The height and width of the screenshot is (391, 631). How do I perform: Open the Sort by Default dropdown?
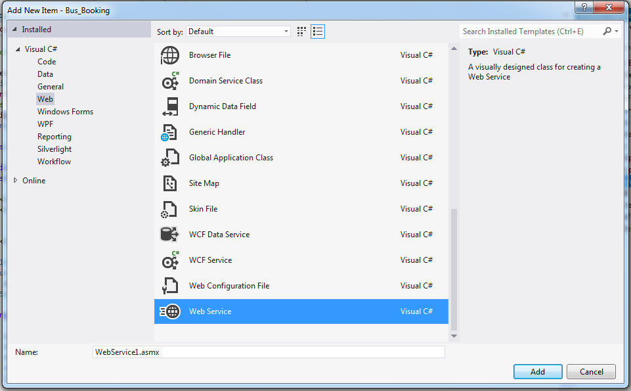click(x=238, y=32)
